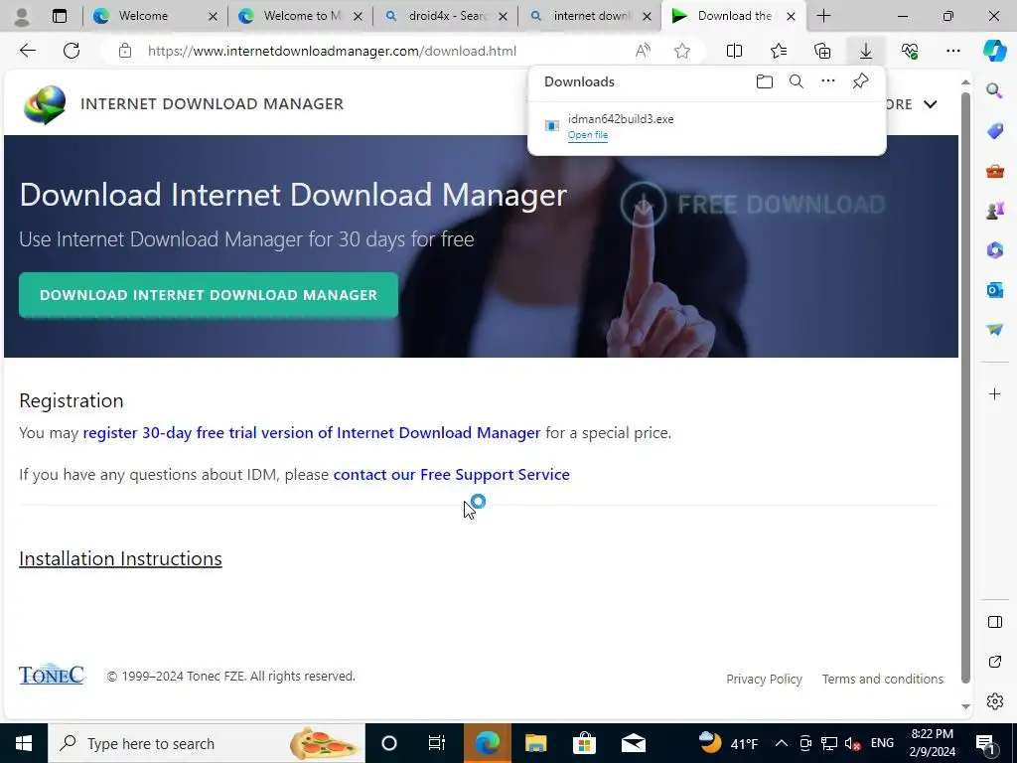Close the droid4x search tab

click(503, 16)
